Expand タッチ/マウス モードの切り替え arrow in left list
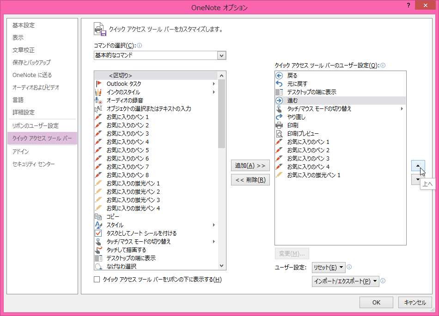The image size is (439, 316). (x=214, y=241)
